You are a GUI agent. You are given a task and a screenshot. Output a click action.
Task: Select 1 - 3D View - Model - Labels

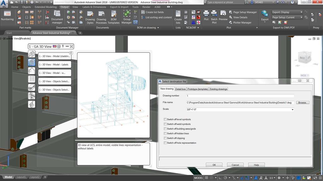click(55, 64)
